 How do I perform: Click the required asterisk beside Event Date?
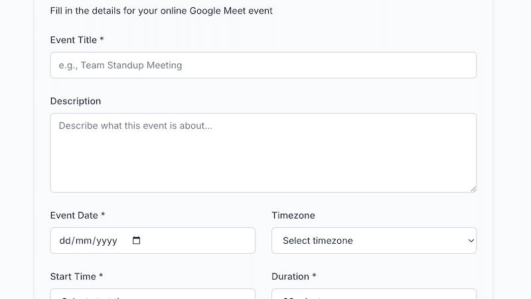click(x=103, y=215)
